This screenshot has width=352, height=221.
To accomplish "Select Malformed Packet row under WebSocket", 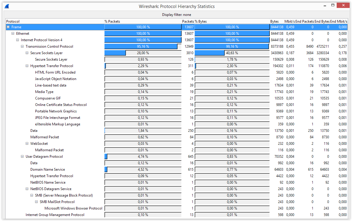I will coord(177,150).
